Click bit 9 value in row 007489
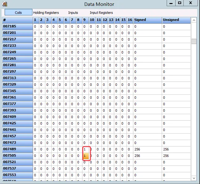 point(85,149)
